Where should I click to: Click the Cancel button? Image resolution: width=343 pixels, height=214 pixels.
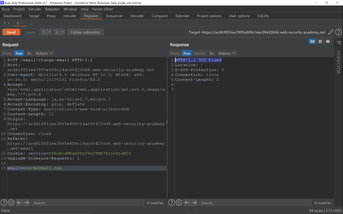pos(30,32)
